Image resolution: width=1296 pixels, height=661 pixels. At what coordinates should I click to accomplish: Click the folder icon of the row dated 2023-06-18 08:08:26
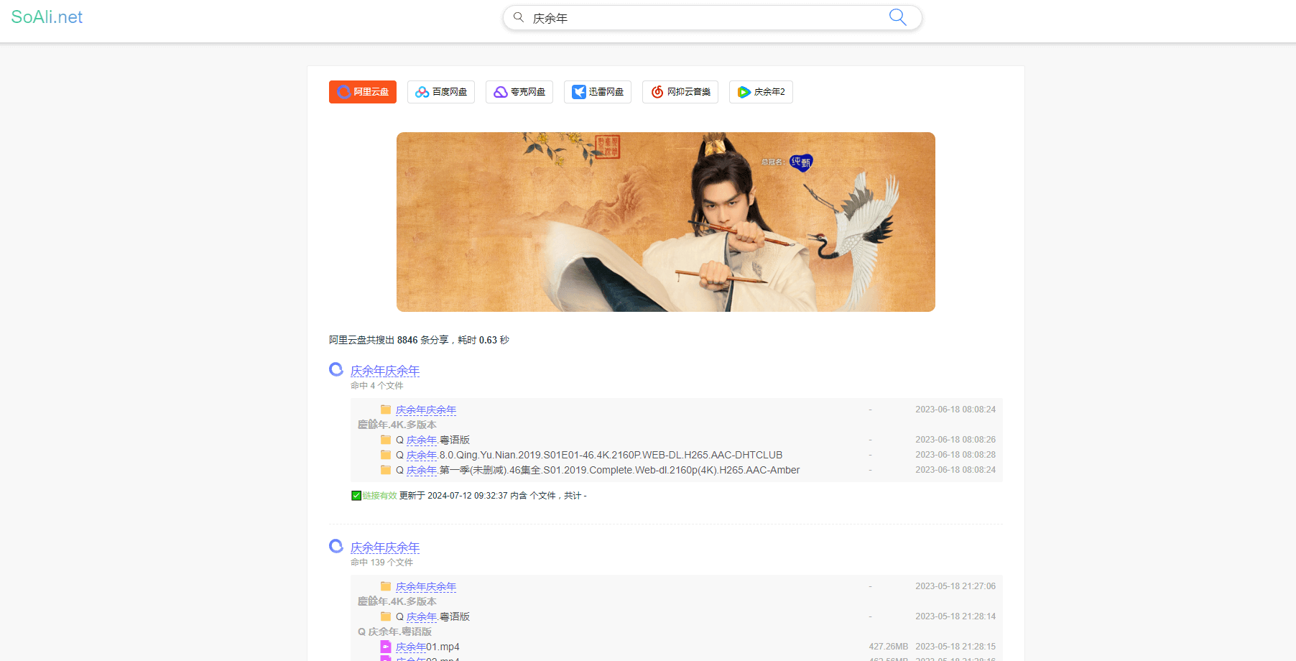[386, 440]
